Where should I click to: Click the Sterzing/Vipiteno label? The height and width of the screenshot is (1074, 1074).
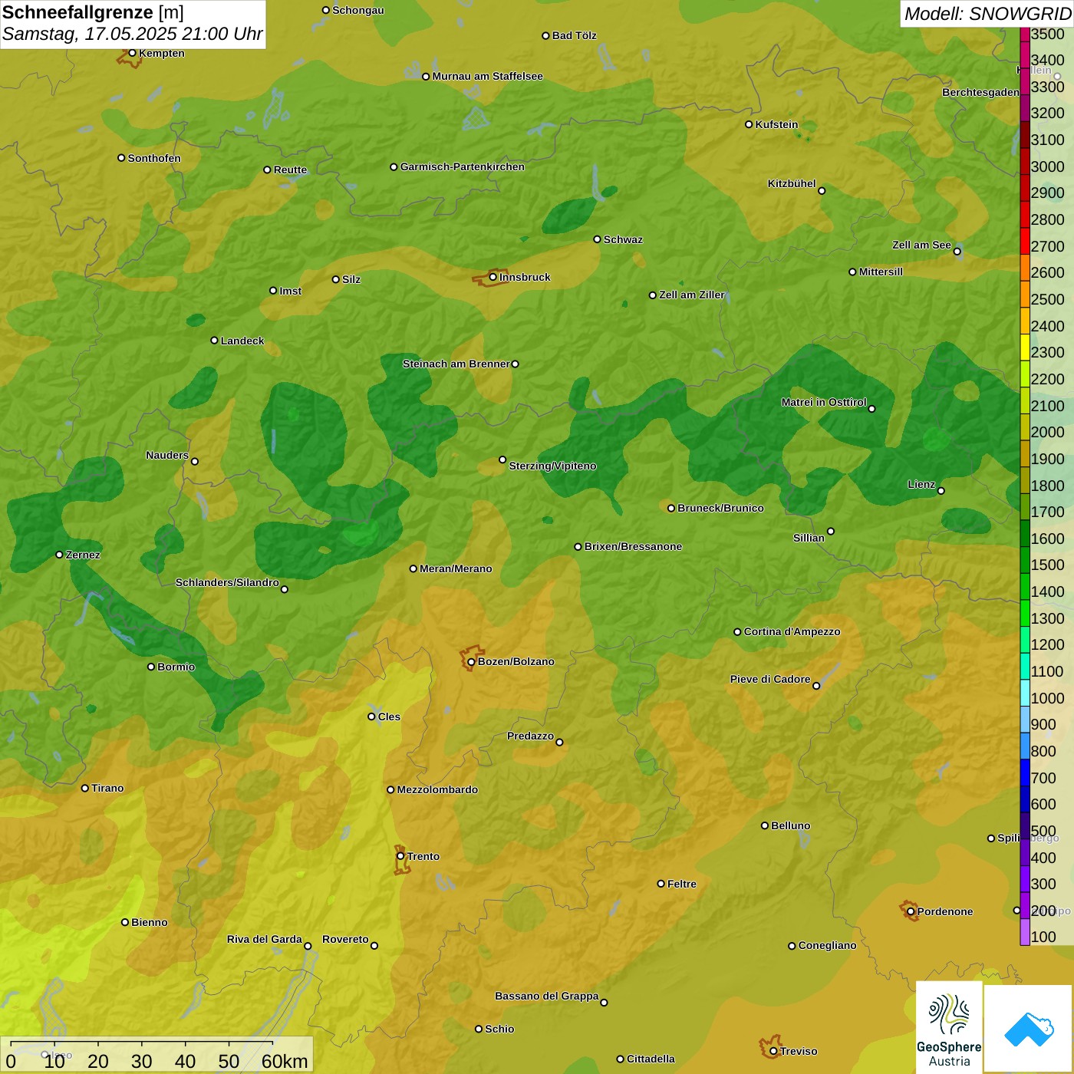[552, 466]
